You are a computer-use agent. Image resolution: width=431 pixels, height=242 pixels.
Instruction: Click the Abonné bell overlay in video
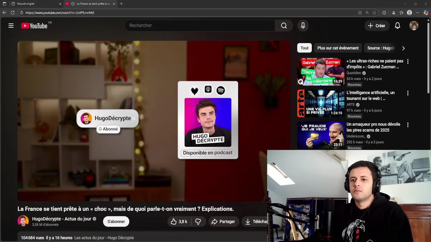108,129
